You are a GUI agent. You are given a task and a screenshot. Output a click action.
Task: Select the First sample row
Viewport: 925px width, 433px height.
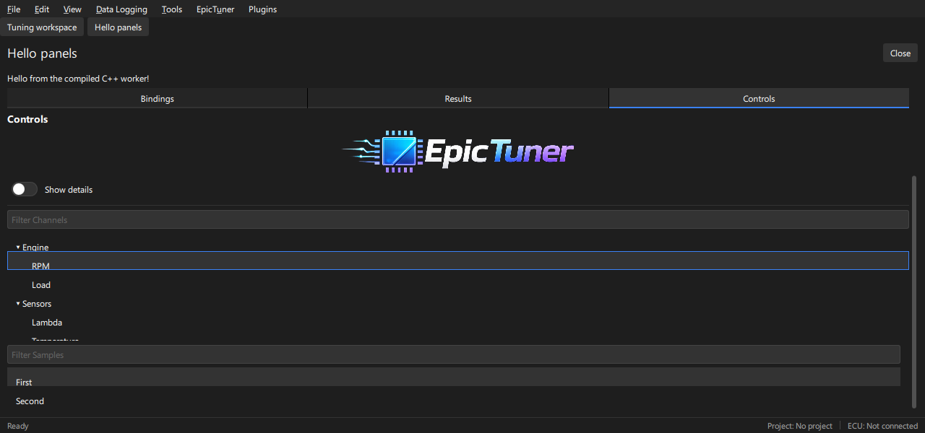[454, 377]
